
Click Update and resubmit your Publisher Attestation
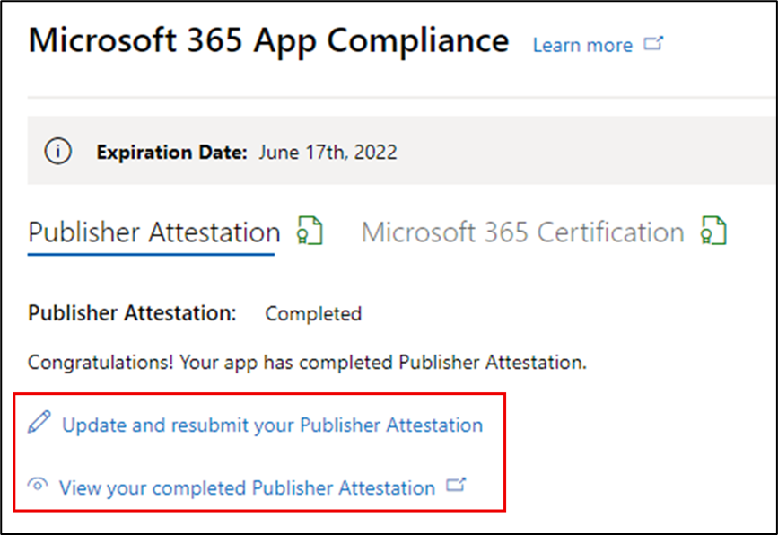coord(271,425)
